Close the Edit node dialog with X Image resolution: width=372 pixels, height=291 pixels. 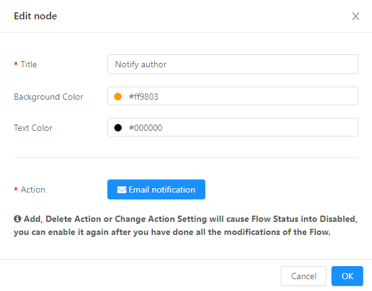(x=355, y=16)
